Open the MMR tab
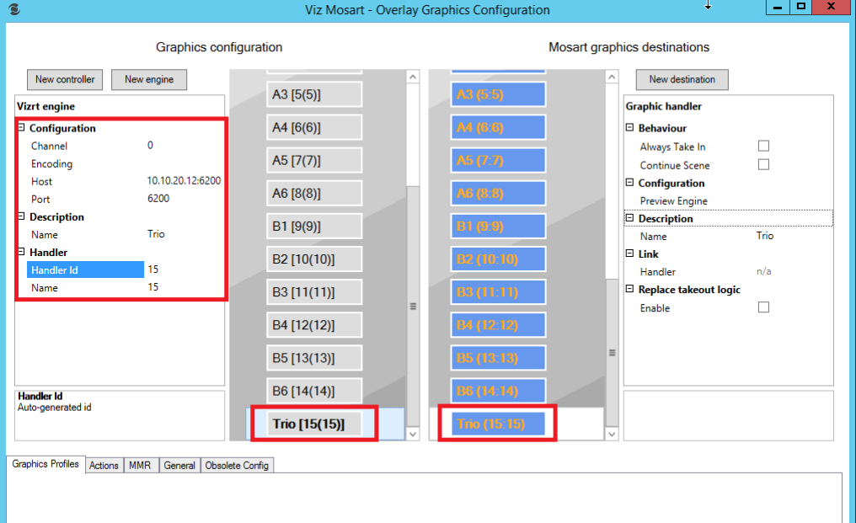Screen dimensions: 856x523 pos(139,466)
